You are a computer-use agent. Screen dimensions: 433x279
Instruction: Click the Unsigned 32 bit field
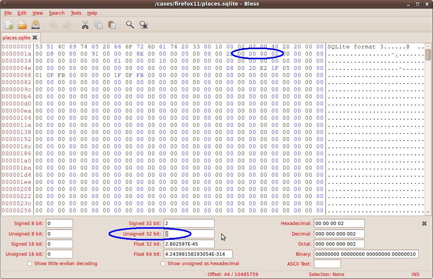(x=189, y=234)
